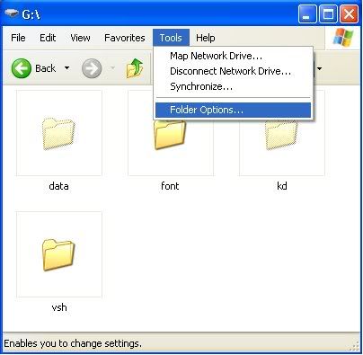The image size is (363, 355).
Task: Click the drive icon in the title bar
Action: pyautogui.click(x=12, y=13)
